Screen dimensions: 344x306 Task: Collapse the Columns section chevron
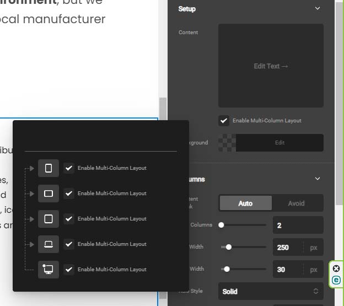[x=317, y=179]
